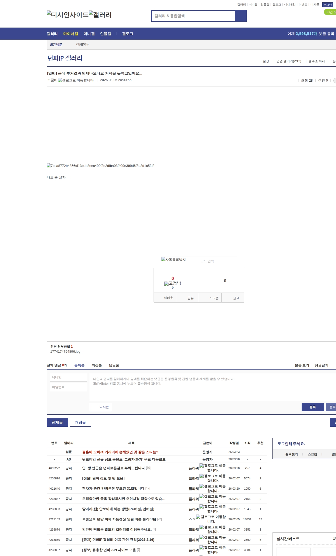Open attached file 1774174754896.jpg
Screen dimensions: 336x556
tap(65, 352)
